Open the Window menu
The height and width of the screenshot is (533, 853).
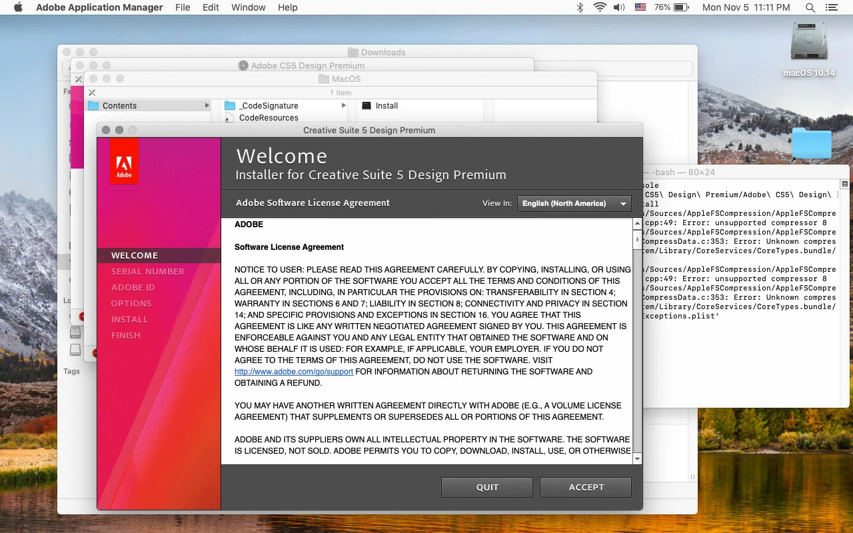(x=249, y=7)
